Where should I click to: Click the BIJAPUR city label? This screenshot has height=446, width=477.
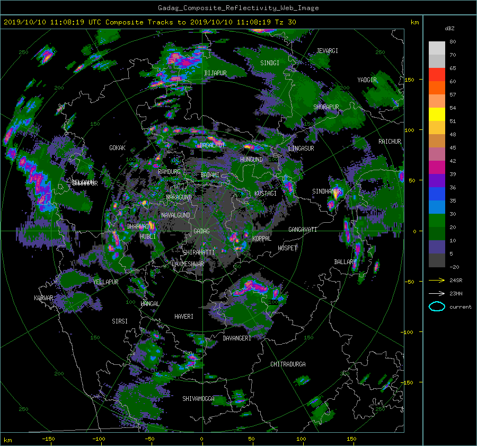[x=215, y=73]
